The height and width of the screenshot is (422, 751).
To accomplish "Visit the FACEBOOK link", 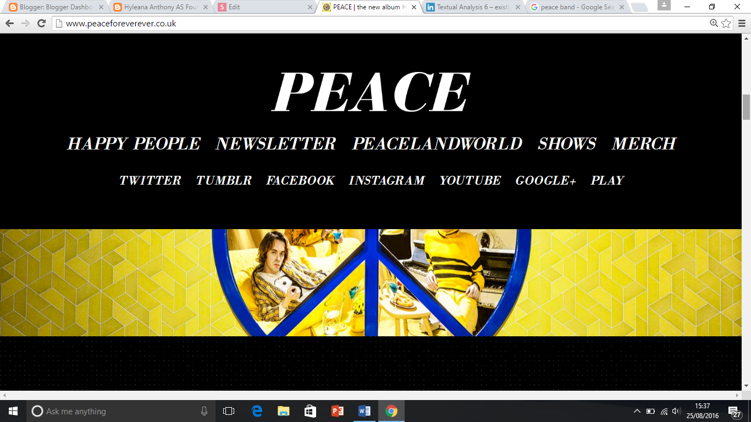I will pyautogui.click(x=300, y=180).
